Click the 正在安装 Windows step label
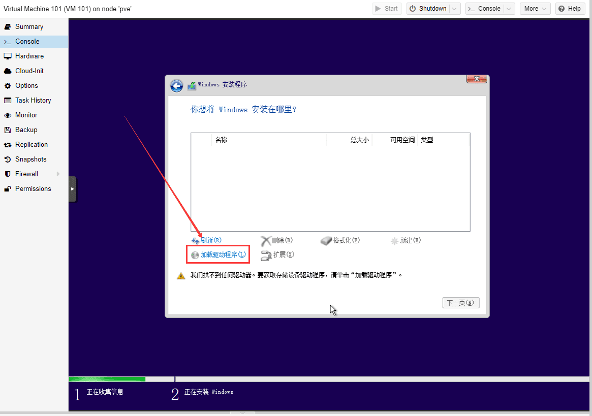Image resolution: width=592 pixels, height=416 pixels. (209, 392)
